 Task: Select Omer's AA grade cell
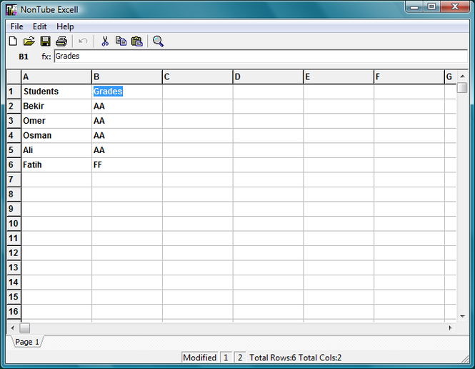tap(127, 121)
